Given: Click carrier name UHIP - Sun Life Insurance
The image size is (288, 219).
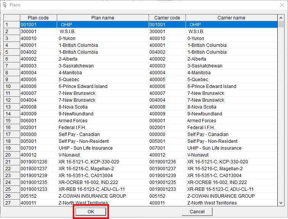Looking at the screenshot, I should tap(232, 148).
